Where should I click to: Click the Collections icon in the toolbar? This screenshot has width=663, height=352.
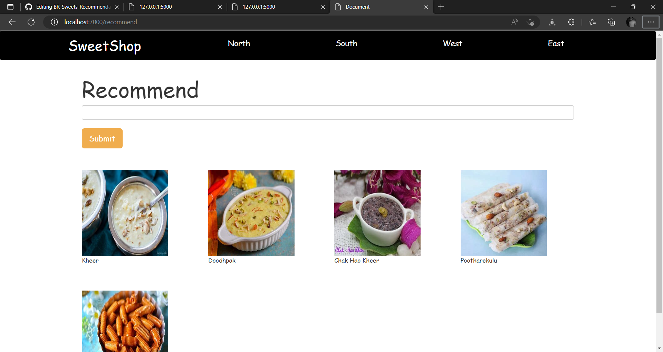tap(611, 22)
